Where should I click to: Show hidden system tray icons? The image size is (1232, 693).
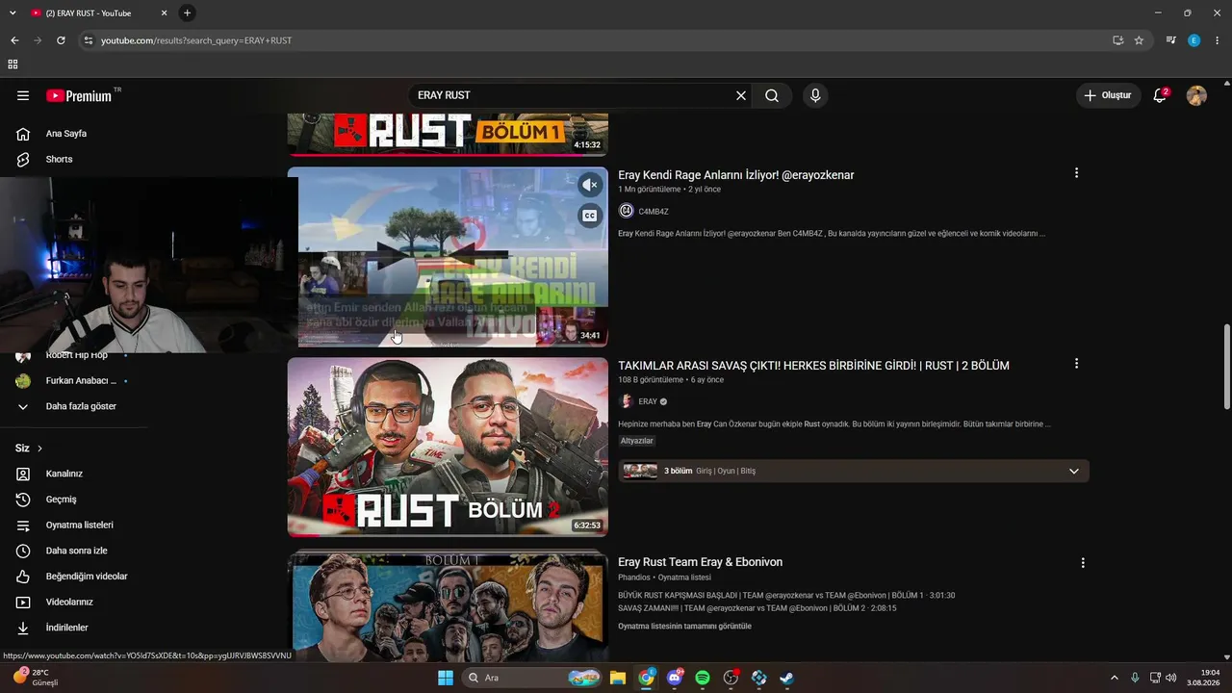tap(1115, 678)
